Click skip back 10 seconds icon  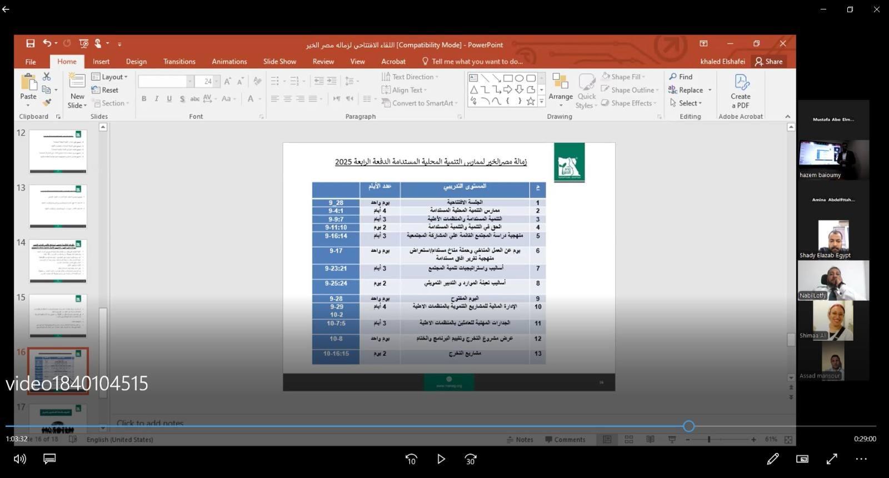coord(411,459)
